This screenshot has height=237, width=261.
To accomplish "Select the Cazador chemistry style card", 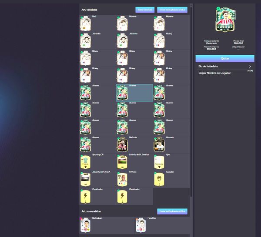I will (159, 179).
